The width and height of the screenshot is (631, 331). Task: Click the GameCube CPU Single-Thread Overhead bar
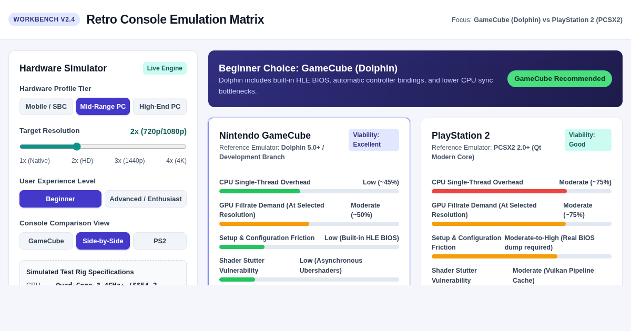tap(309, 191)
